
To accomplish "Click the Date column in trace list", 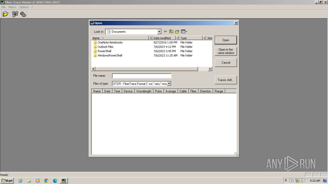I will pos(107,91).
